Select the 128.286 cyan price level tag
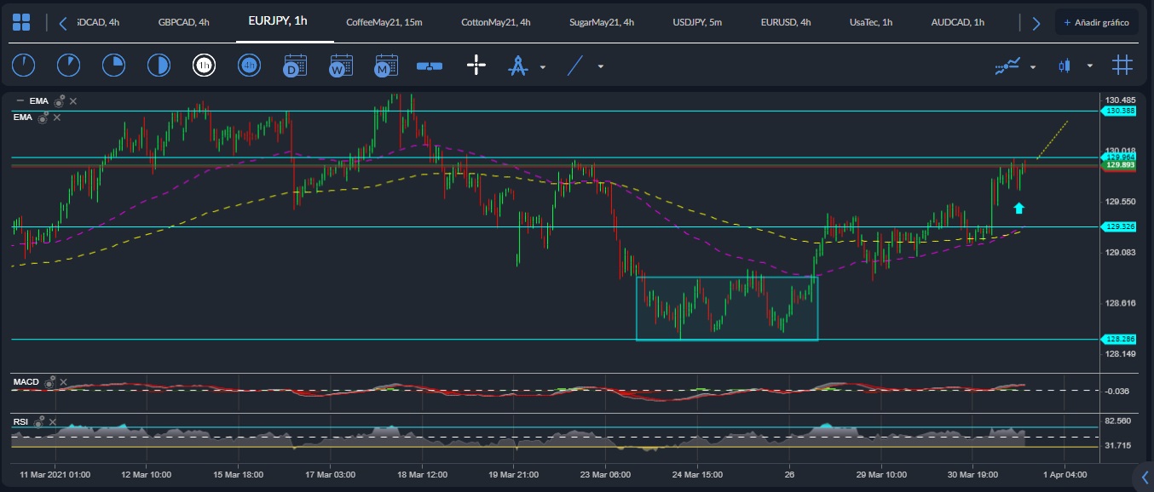This screenshot has height=492, width=1154. pos(1120,339)
